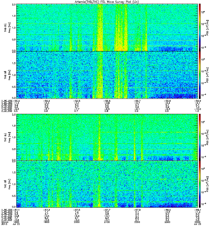Click the 'hhmm' time format label
Image resolution: width=211 pixels, height=226 pixels.
5,222
